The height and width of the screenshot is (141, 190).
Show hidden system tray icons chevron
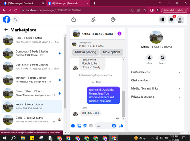[x=153, y=138]
